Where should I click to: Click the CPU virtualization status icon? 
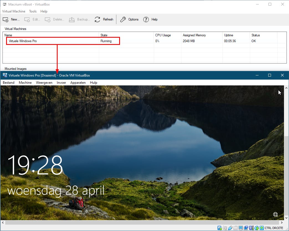click(251, 228)
